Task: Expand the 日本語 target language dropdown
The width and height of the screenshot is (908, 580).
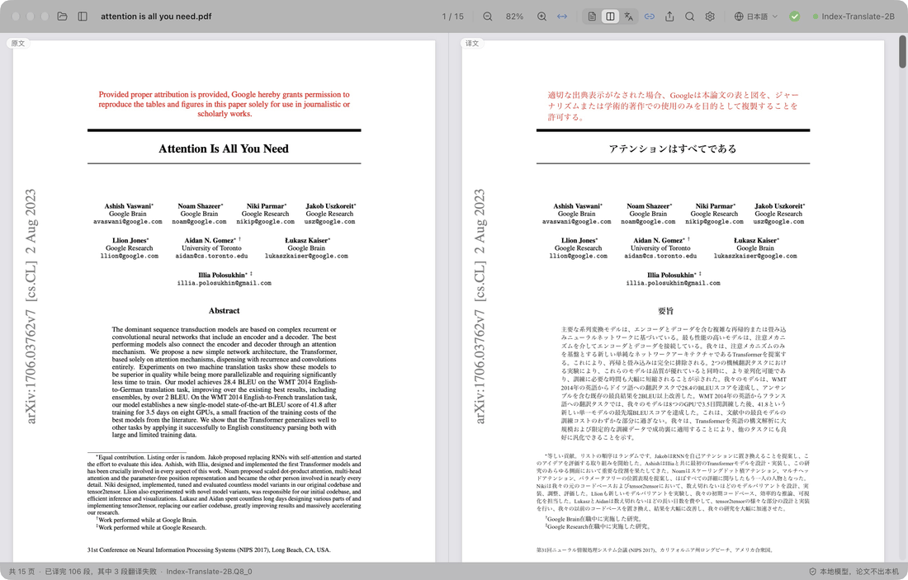Action: point(756,17)
